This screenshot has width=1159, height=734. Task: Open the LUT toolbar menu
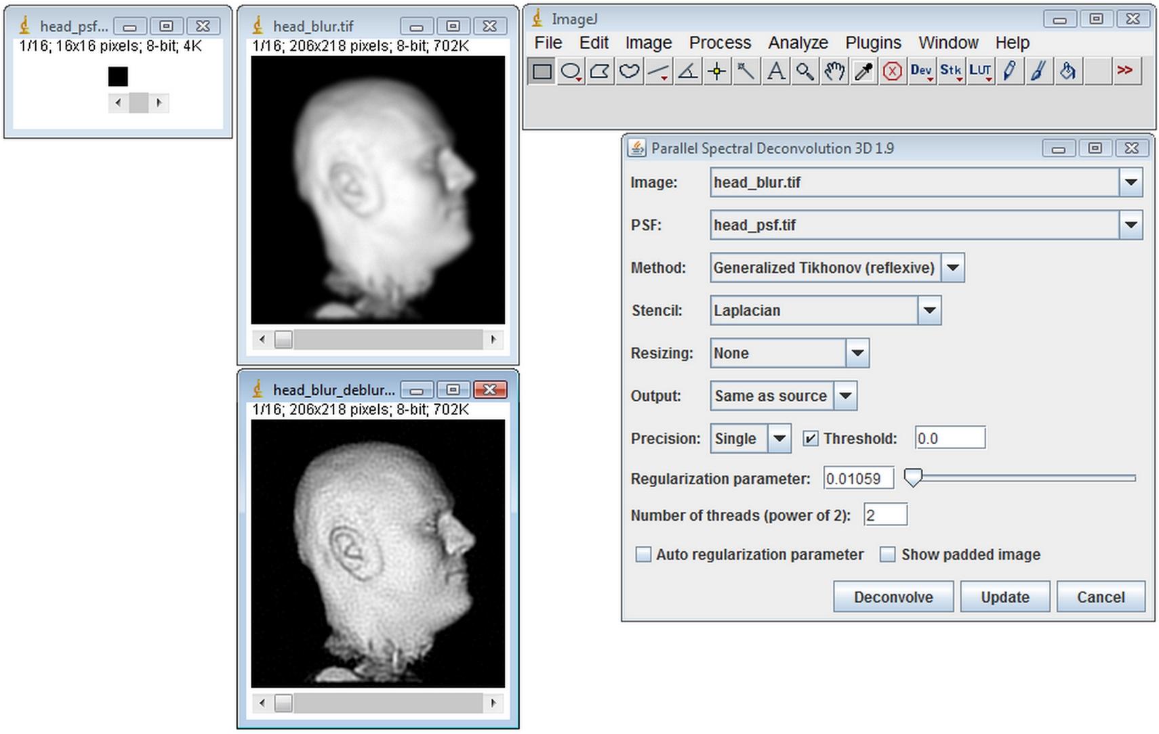click(x=980, y=71)
